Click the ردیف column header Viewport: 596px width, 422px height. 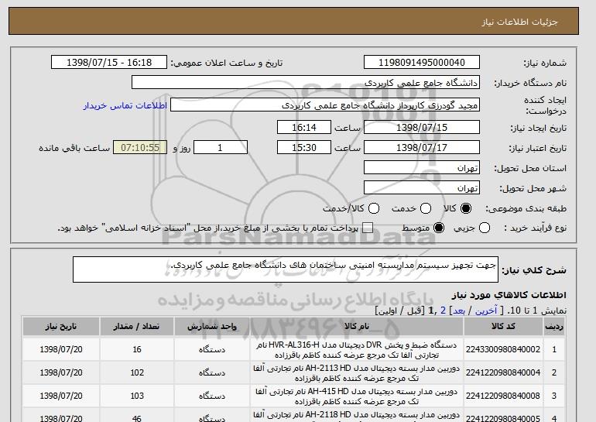pos(554,327)
